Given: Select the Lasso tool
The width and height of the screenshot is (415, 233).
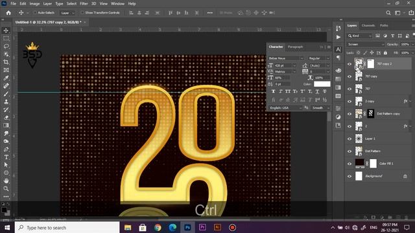Looking at the screenshot, I should tap(6, 46).
